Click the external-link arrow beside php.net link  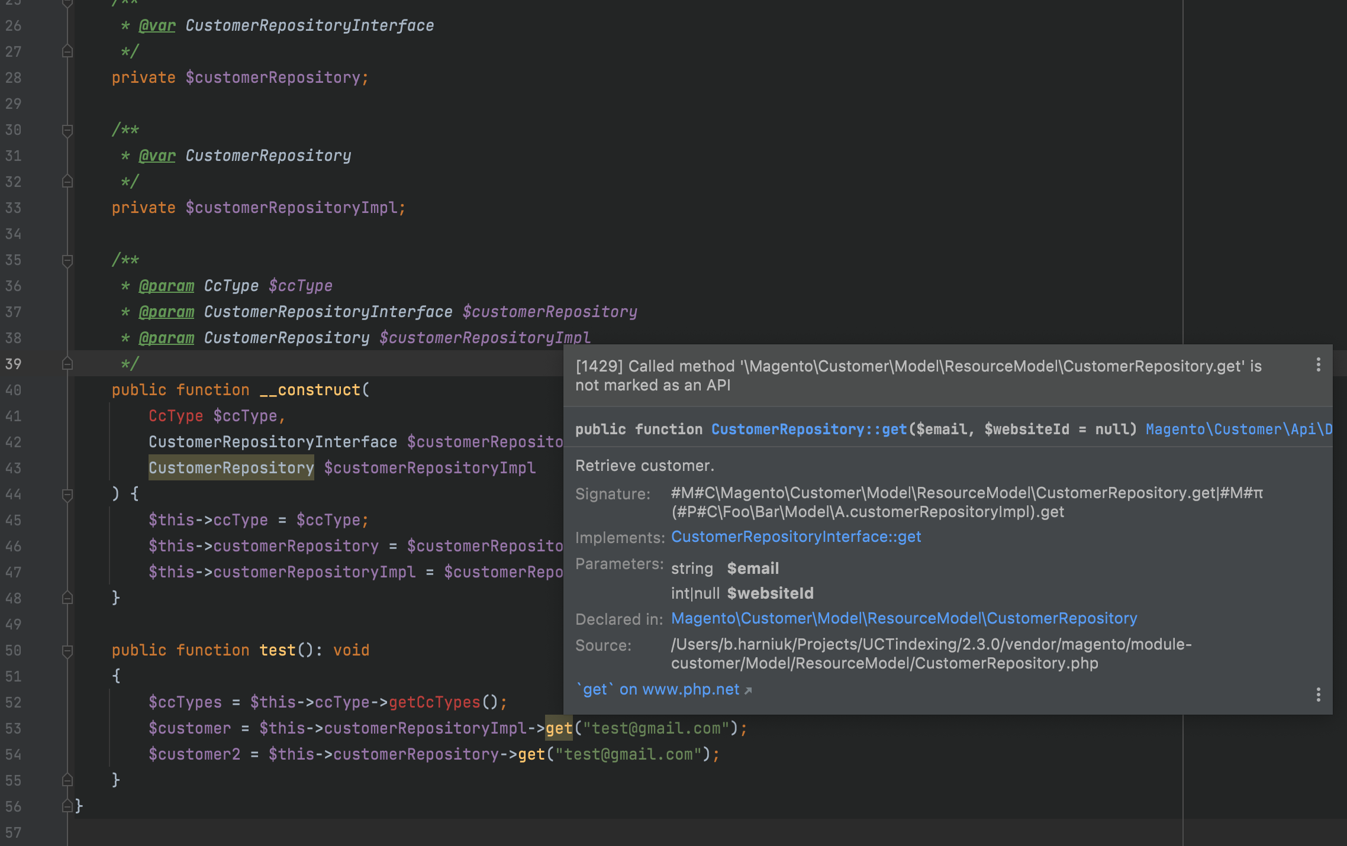click(749, 690)
